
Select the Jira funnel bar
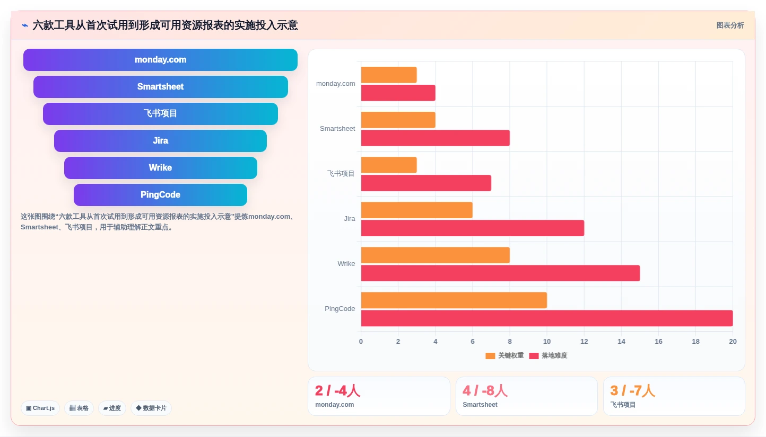coord(160,141)
